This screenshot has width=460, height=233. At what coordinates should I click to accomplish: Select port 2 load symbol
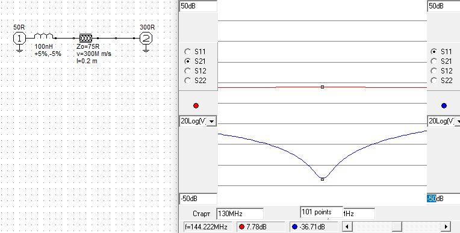(146, 39)
